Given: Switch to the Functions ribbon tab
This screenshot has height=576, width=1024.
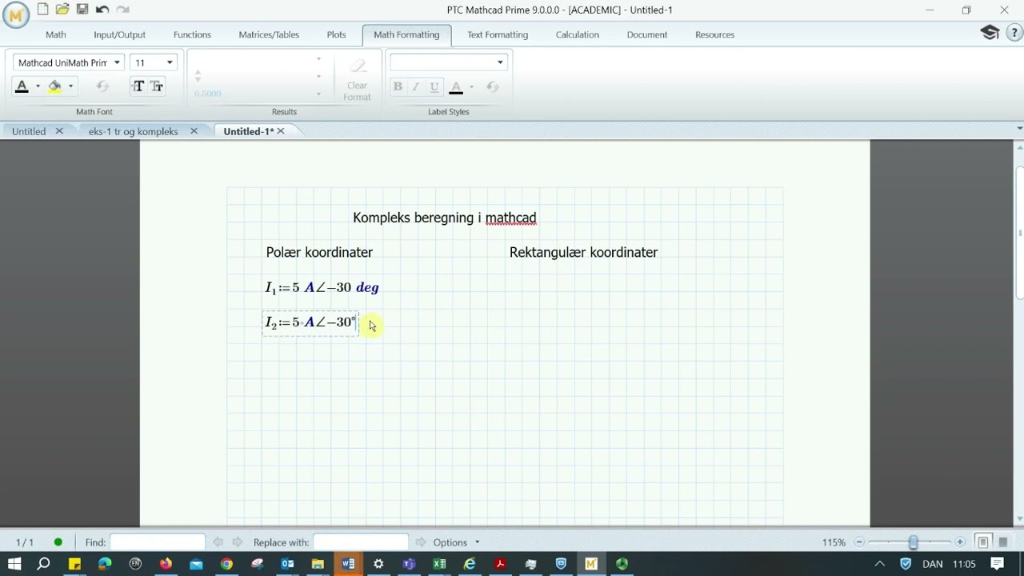Looking at the screenshot, I should point(192,34).
